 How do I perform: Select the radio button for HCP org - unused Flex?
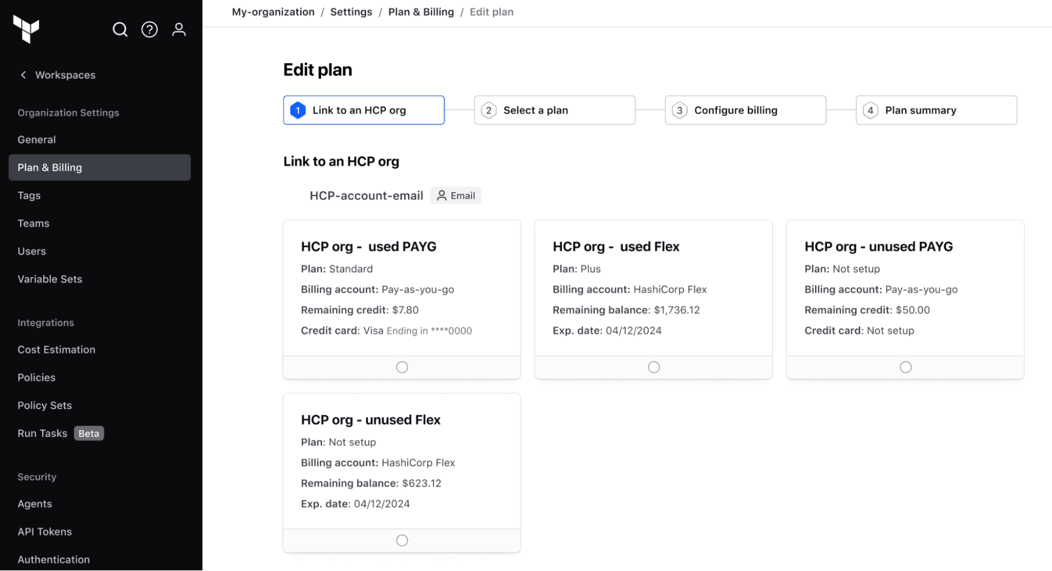402,540
